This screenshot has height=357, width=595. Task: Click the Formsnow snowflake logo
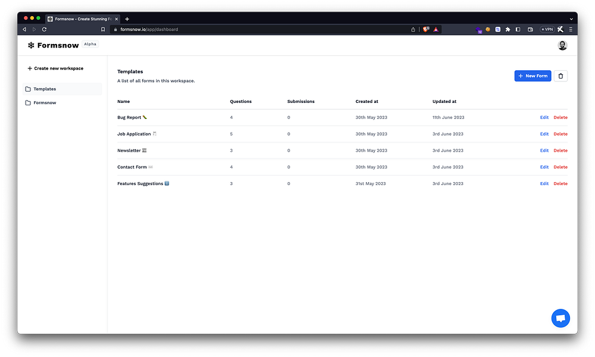pos(31,45)
